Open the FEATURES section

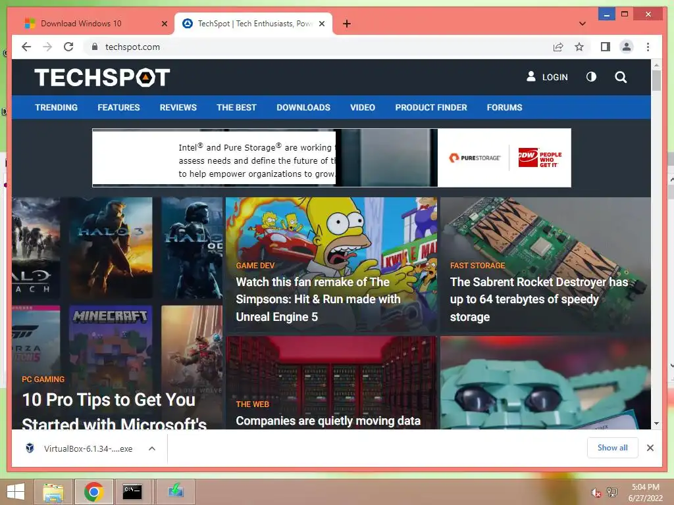tap(118, 107)
